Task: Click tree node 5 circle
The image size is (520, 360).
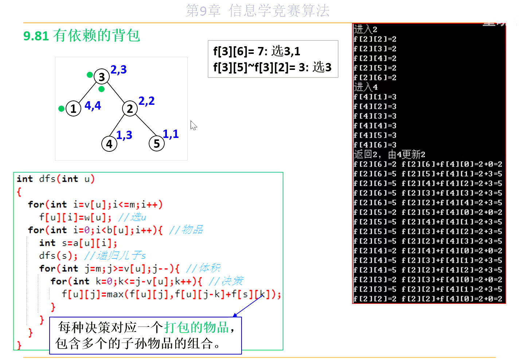Action: pyautogui.click(x=157, y=143)
